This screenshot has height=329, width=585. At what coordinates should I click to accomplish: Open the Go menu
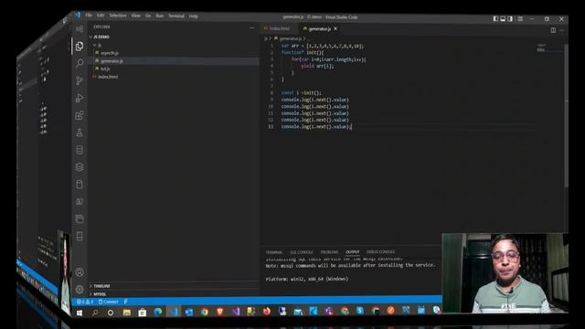pyautogui.click(x=148, y=16)
